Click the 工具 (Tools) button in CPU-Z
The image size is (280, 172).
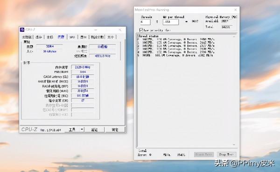72,130
